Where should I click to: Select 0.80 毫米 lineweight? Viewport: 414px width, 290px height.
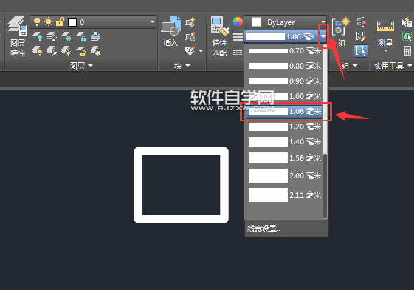pyautogui.click(x=285, y=66)
